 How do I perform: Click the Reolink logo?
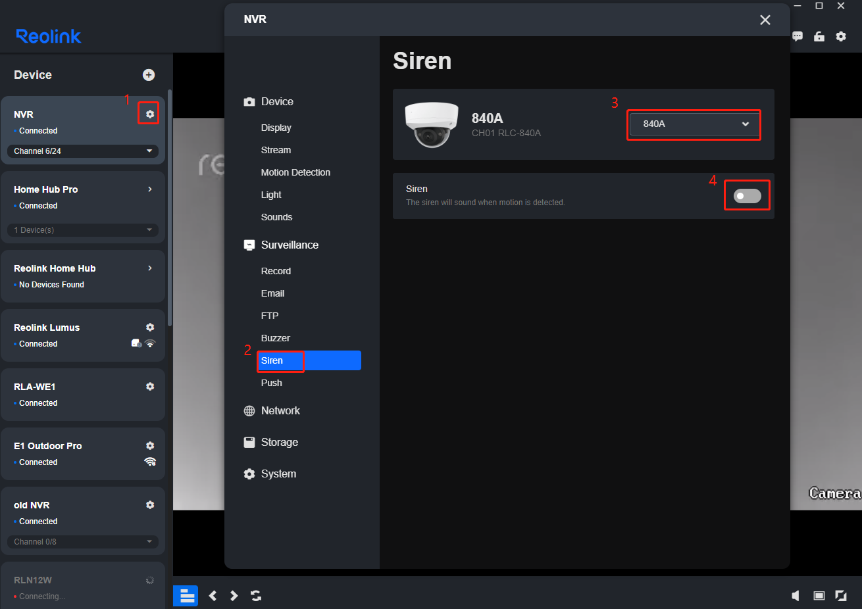[x=49, y=36]
